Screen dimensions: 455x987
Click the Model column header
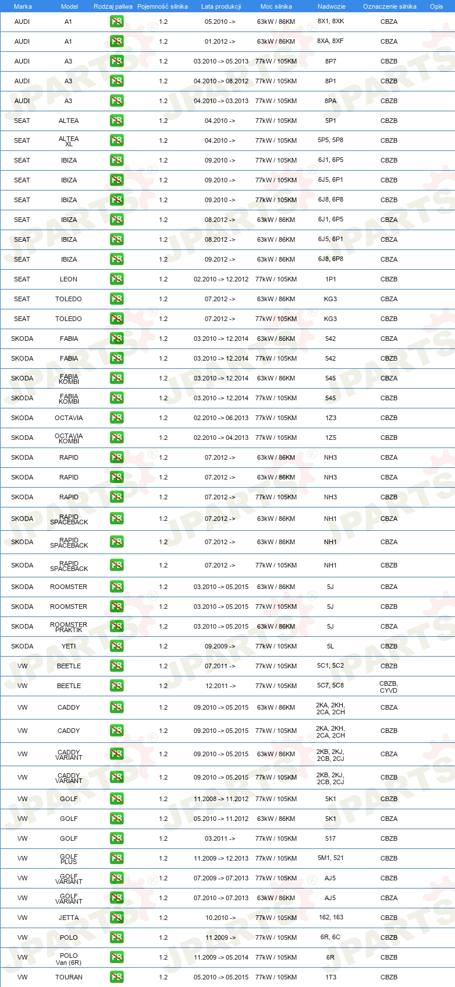click(x=69, y=6)
